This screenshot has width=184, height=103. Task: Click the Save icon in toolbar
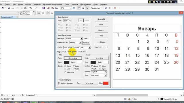[9, 8]
